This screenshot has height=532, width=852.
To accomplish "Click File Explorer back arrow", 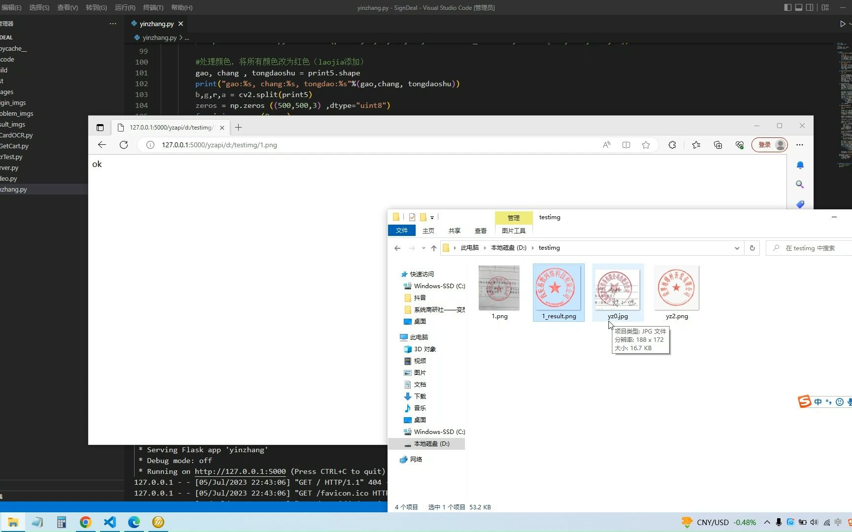I will coord(397,248).
